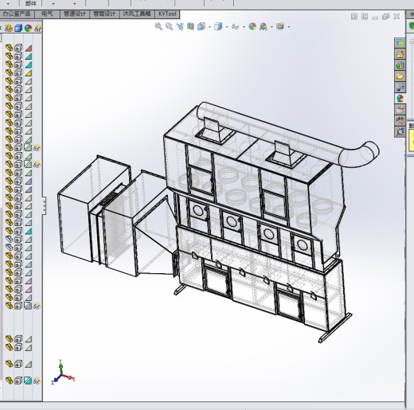Open the Custom Properties task pane tab
This screenshot has width=414, height=410.
pos(400,110)
